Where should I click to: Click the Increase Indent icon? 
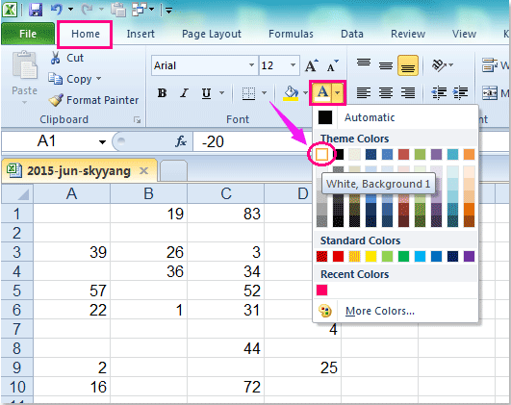(x=461, y=93)
